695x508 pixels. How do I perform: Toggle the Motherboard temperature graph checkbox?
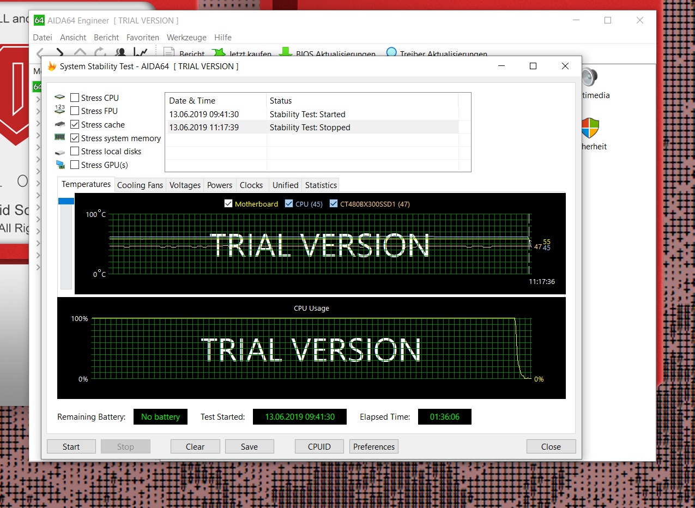point(228,204)
